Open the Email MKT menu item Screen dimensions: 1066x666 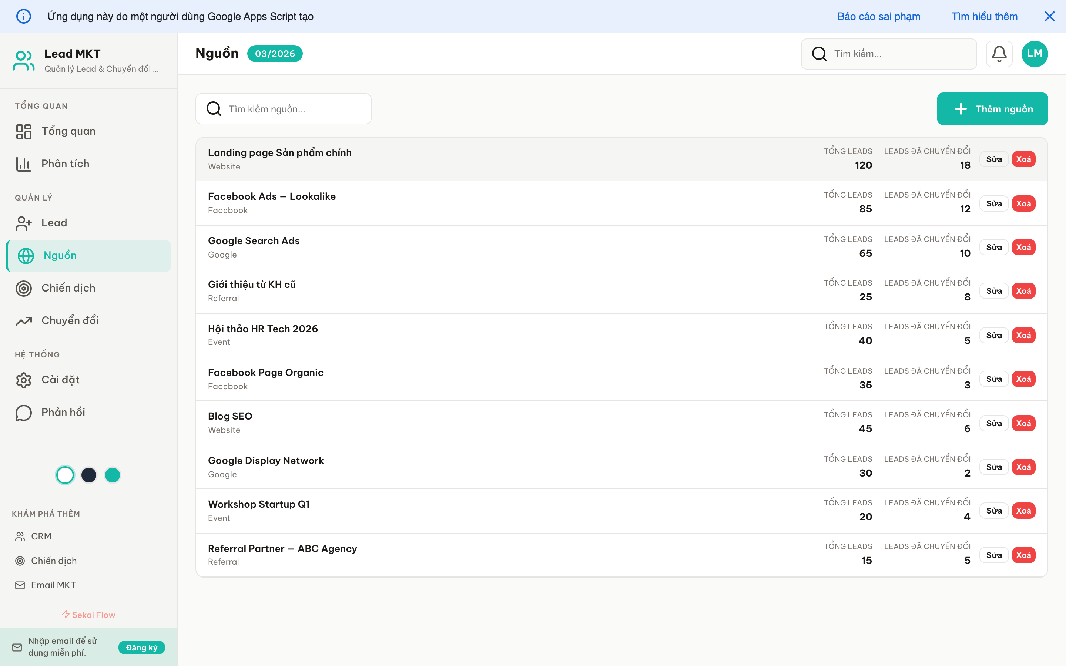53,585
